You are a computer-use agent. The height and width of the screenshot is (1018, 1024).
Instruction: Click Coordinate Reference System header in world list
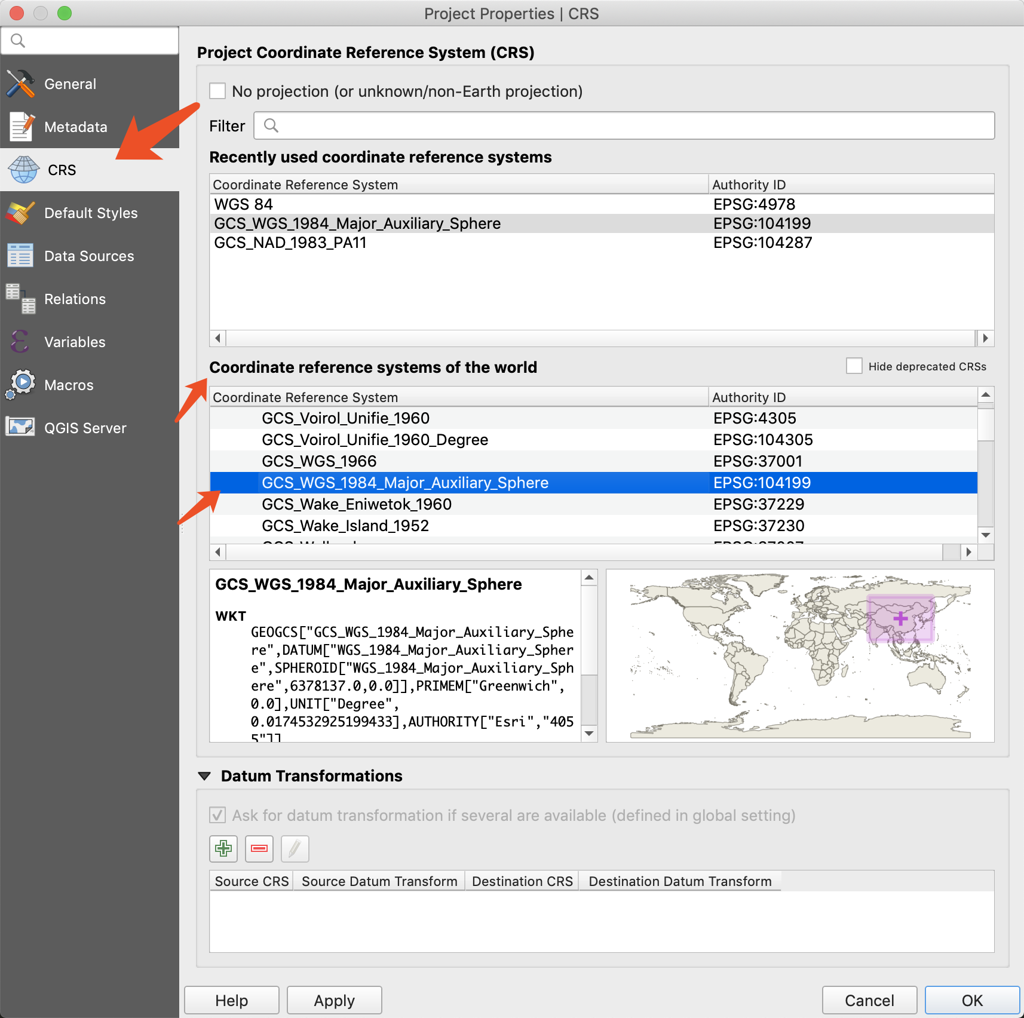[459, 397]
